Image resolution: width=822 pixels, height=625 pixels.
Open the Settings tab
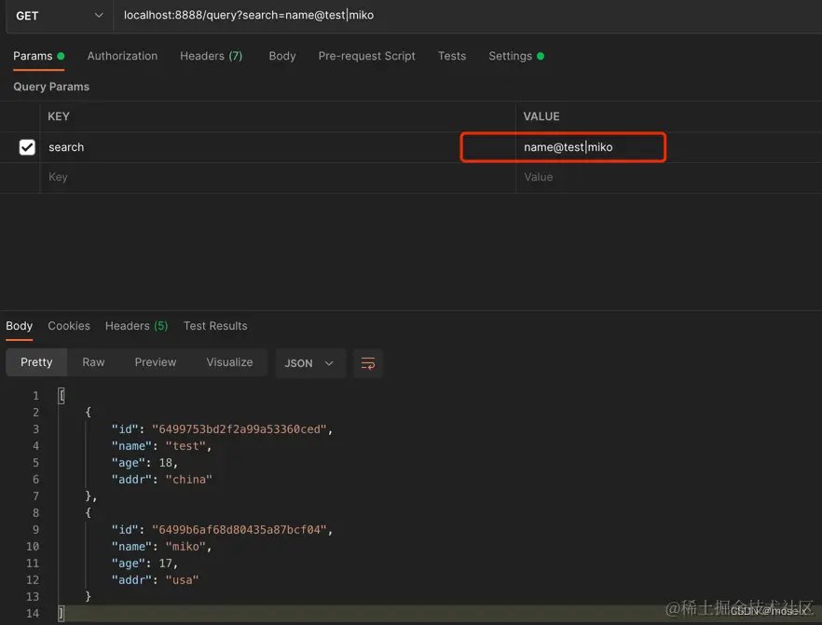(x=516, y=56)
